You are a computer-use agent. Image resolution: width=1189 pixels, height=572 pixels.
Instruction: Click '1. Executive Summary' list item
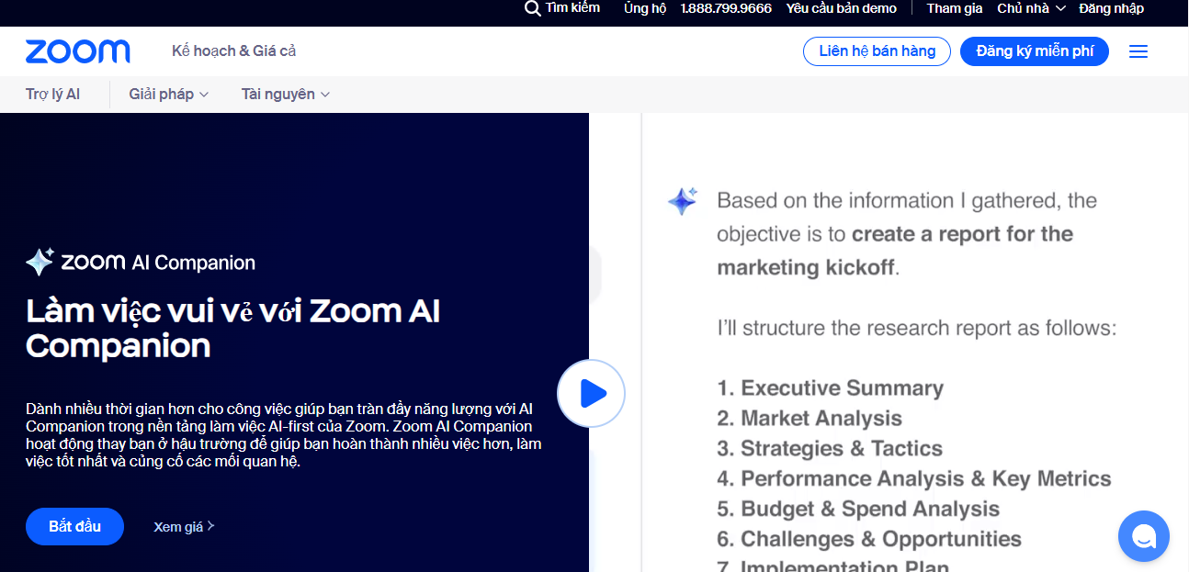831,387
